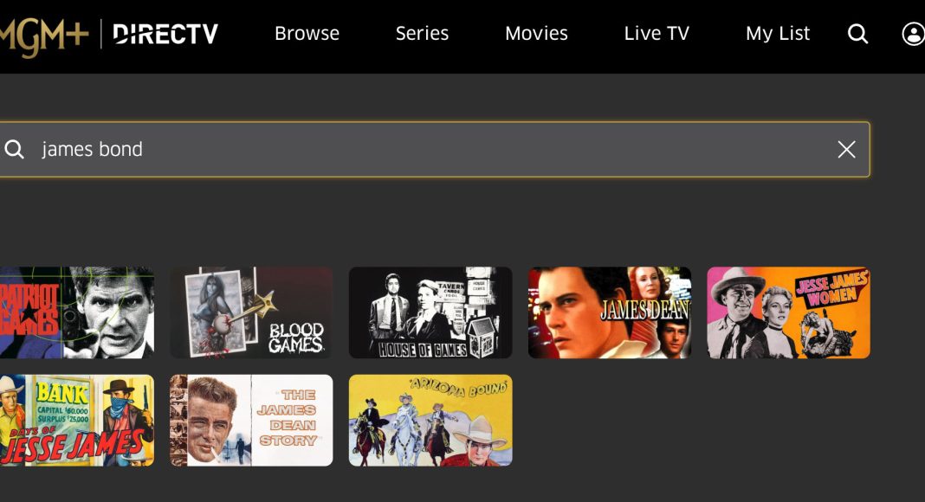Viewport: 925px width, 502px height.
Task: Open My List page
Action: point(778,34)
